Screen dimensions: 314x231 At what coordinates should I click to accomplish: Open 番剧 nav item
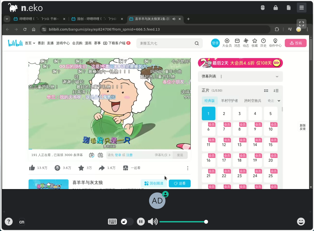point(41,43)
